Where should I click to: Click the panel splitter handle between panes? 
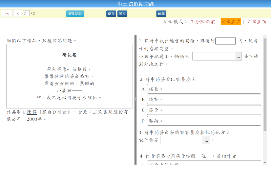click(x=135, y=100)
